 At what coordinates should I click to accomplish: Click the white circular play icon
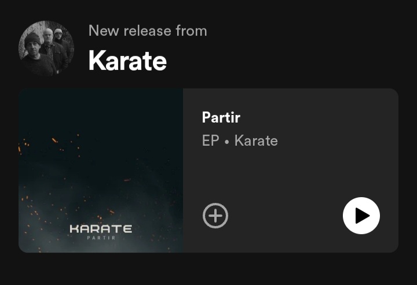361,216
